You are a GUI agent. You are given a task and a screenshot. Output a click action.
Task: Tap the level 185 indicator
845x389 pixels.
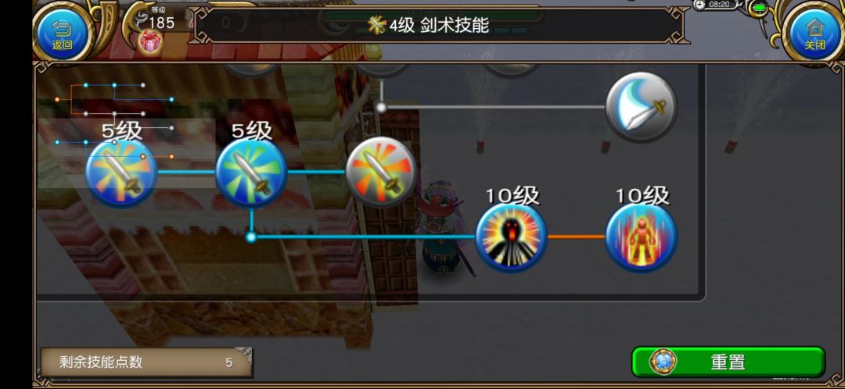(160, 22)
